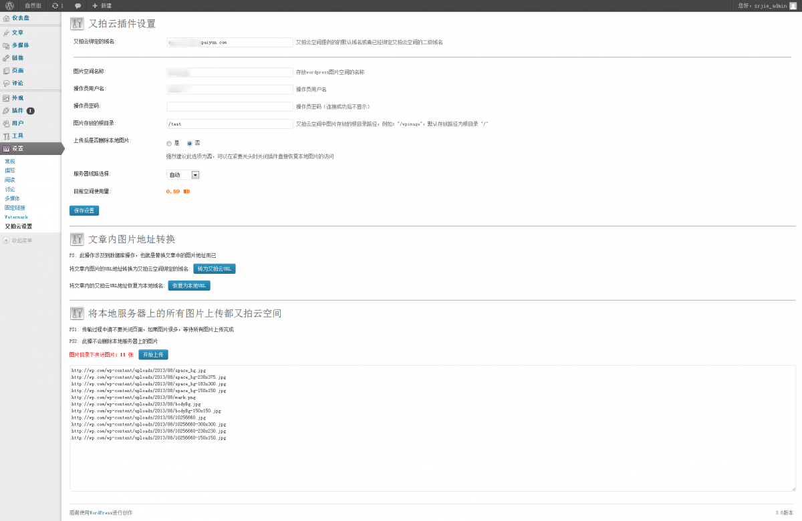This screenshot has width=802, height=521.
Task: Open the comments bubble icon in admin bar
Action: [78, 5]
